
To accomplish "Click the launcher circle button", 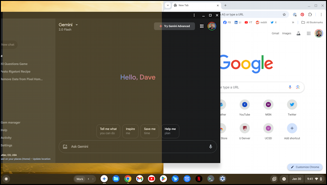I will (6, 179).
